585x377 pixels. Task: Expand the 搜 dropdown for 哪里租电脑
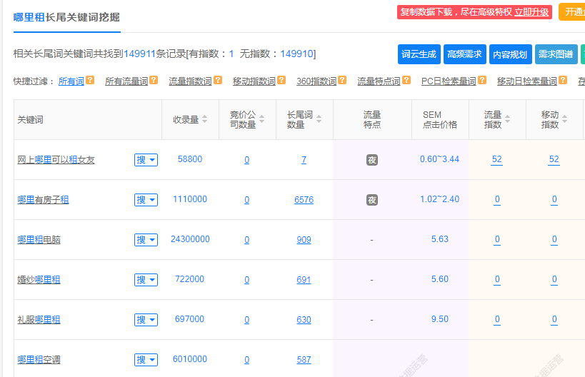pyautogui.click(x=146, y=240)
